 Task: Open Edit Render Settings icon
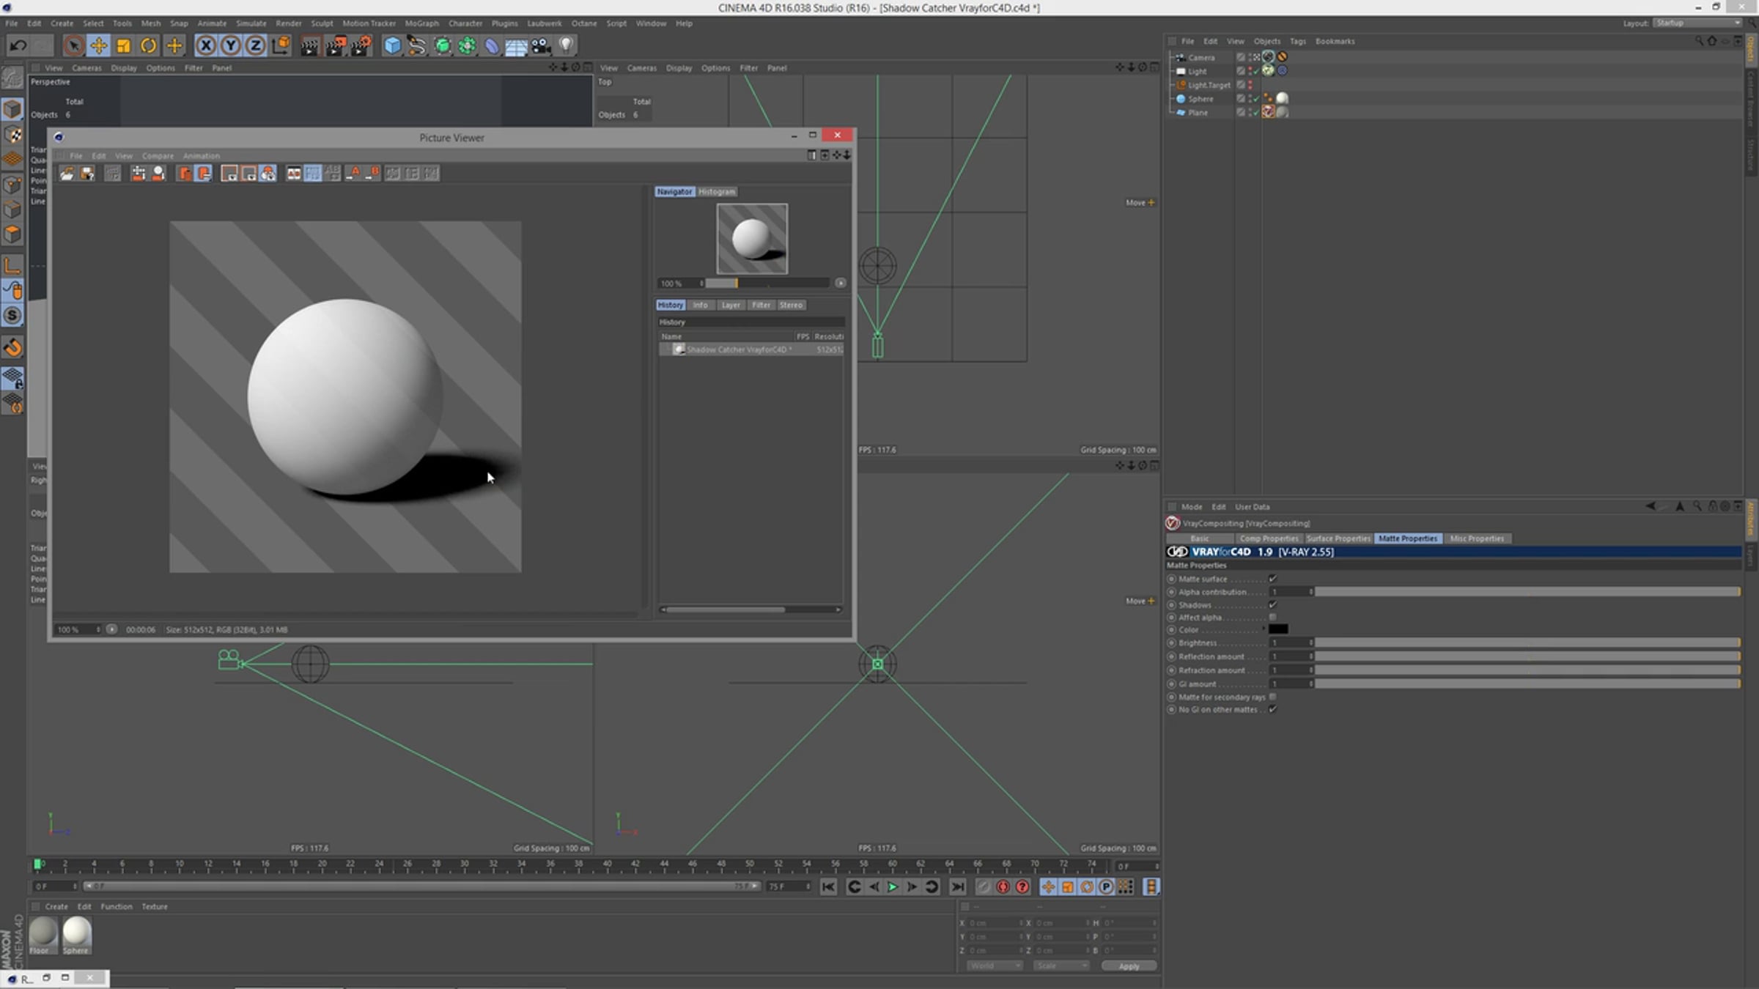tap(361, 46)
